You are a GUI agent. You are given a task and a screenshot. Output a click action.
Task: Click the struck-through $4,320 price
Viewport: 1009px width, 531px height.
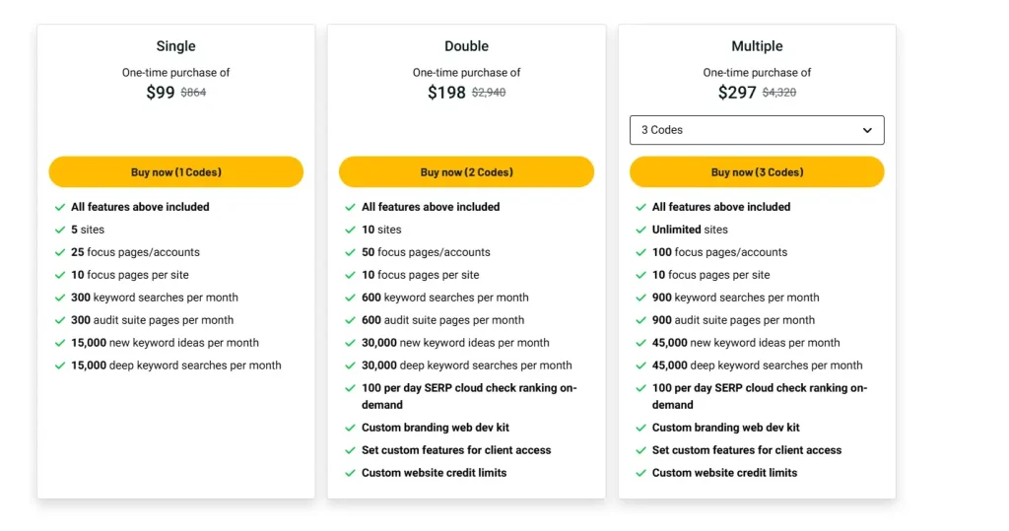(779, 93)
